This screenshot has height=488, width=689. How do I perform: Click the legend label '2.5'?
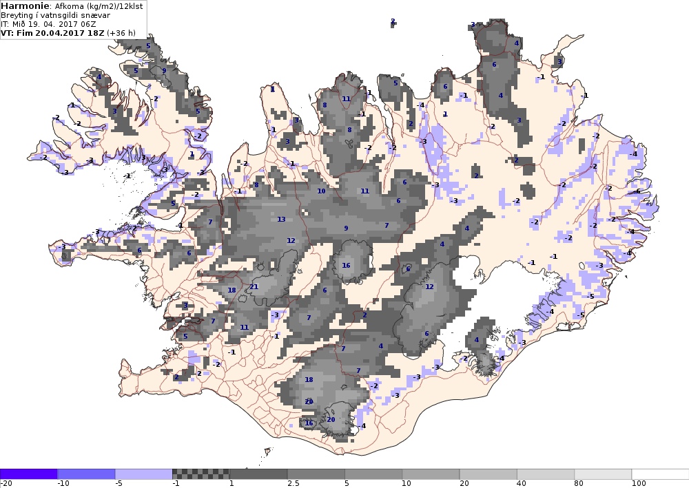(294, 484)
